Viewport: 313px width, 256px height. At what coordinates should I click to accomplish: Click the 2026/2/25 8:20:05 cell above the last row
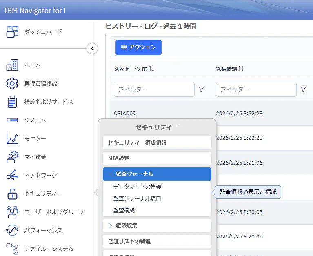tap(239, 237)
